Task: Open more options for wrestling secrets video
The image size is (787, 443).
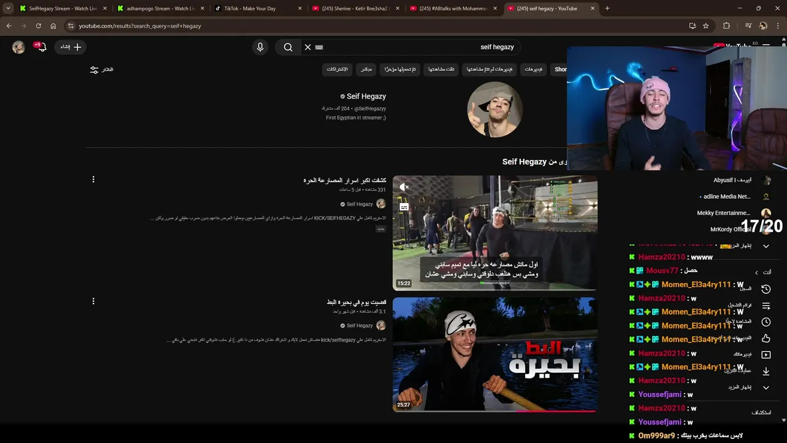Action: coord(93,180)
